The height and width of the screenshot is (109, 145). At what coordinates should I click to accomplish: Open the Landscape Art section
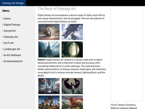12,49
